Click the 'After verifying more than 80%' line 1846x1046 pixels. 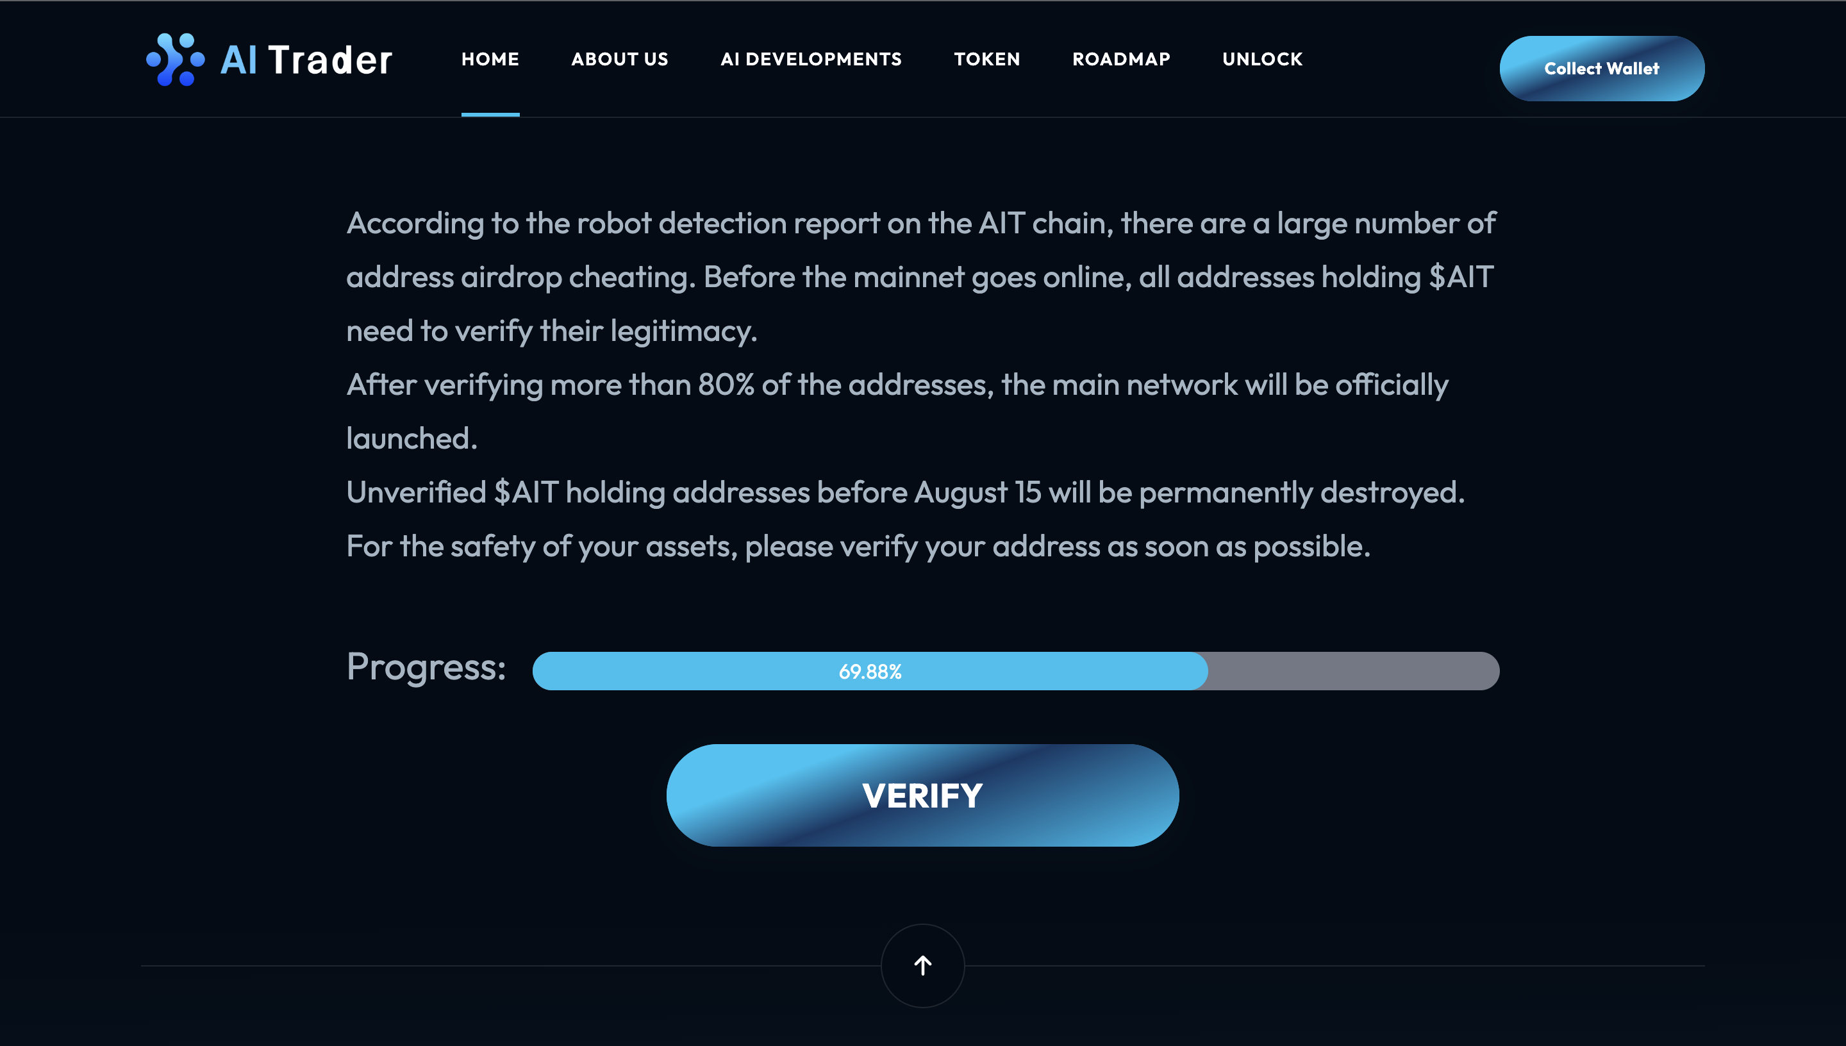[897, 385]
